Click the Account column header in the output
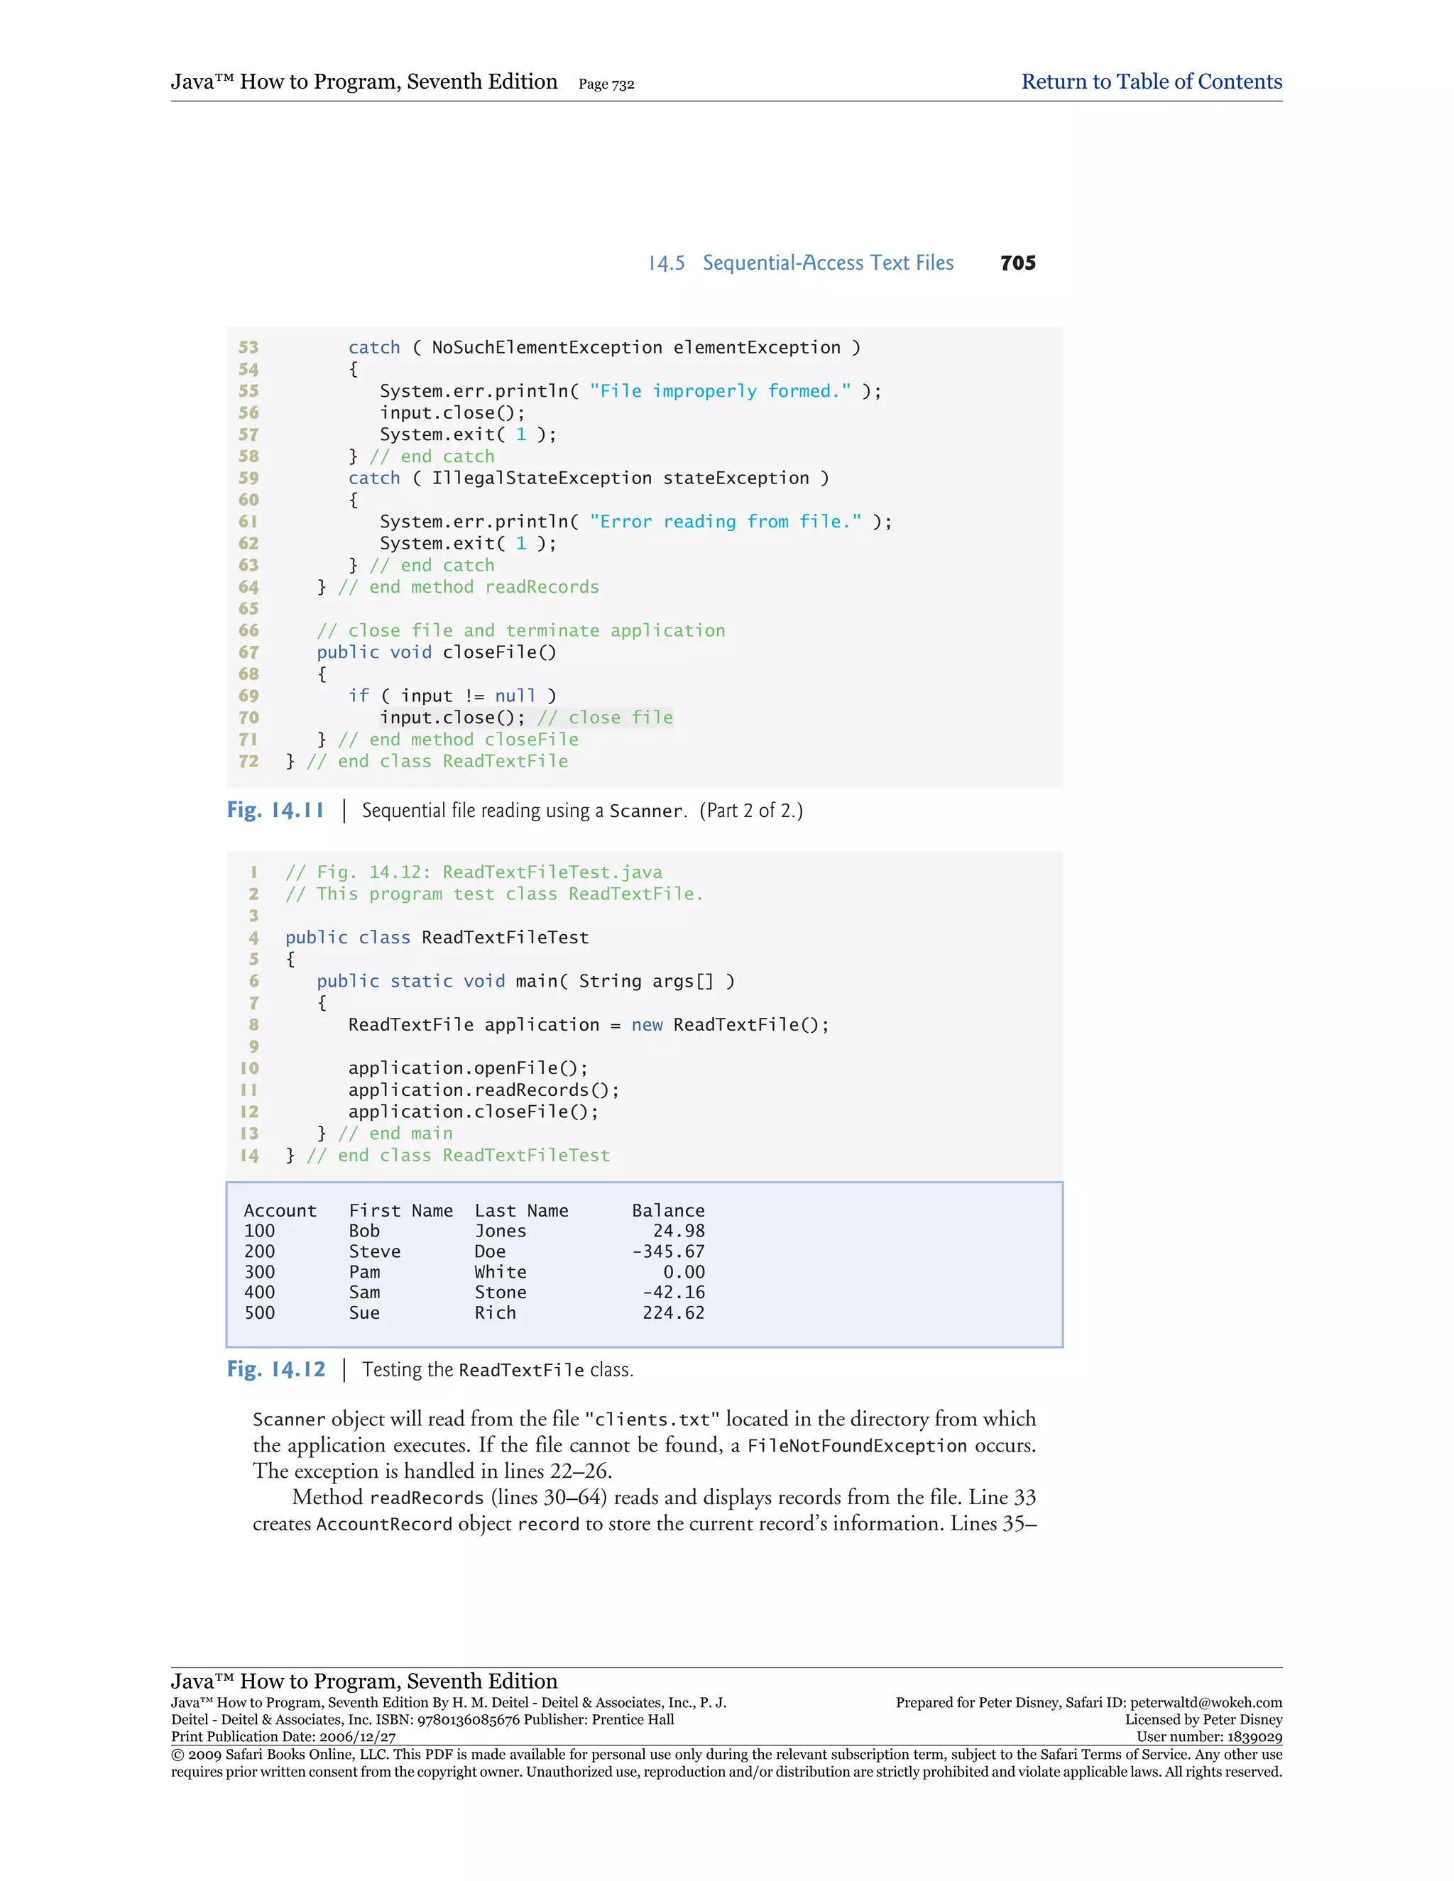 pos(280,1210)
